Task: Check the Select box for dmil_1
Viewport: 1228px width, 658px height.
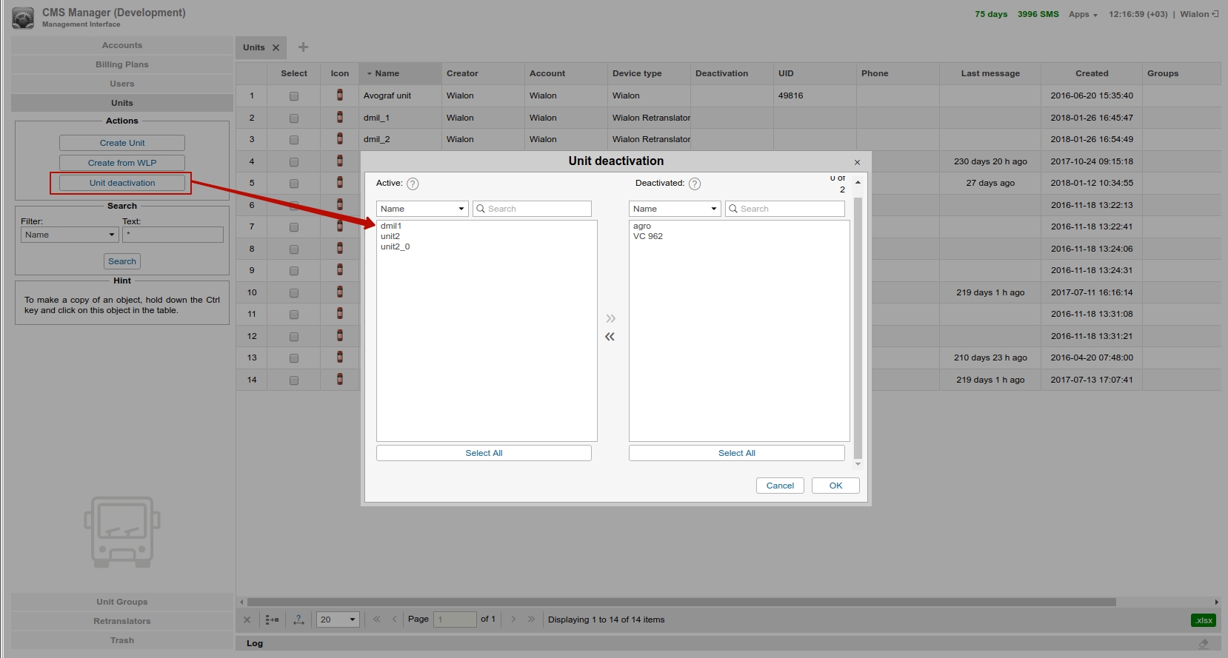Action: tap(294, 118)
